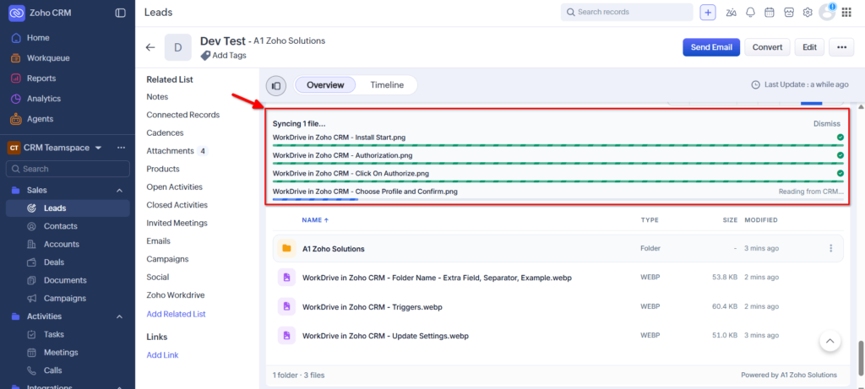Click the Send Email button
This screenshot has width=865, height=389.
coord(711,47)
